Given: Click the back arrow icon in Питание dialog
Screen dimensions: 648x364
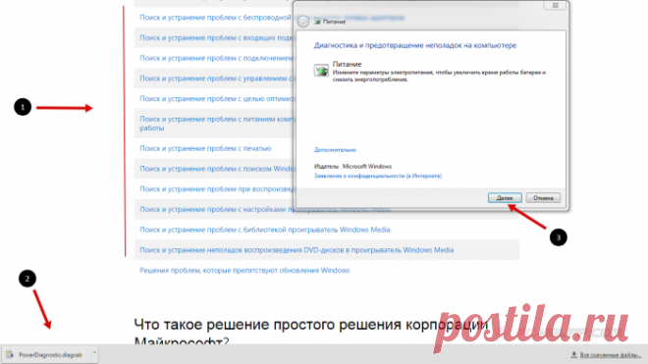Looking at the screenshot, I should pos(303,21).
